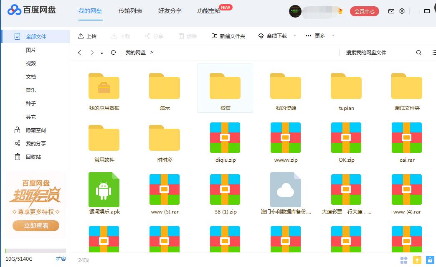This screenshot has width=436, height=267.
Task: Select 其它 category in sidebar
Action: coord(31,117)
